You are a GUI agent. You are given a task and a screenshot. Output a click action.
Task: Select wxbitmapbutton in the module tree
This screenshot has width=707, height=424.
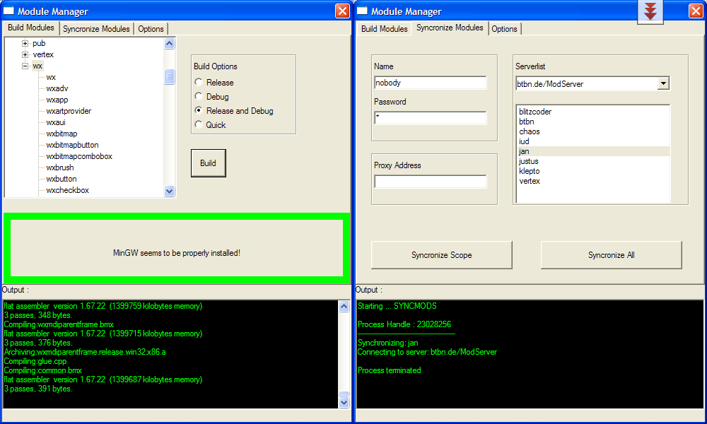point(72,145)
